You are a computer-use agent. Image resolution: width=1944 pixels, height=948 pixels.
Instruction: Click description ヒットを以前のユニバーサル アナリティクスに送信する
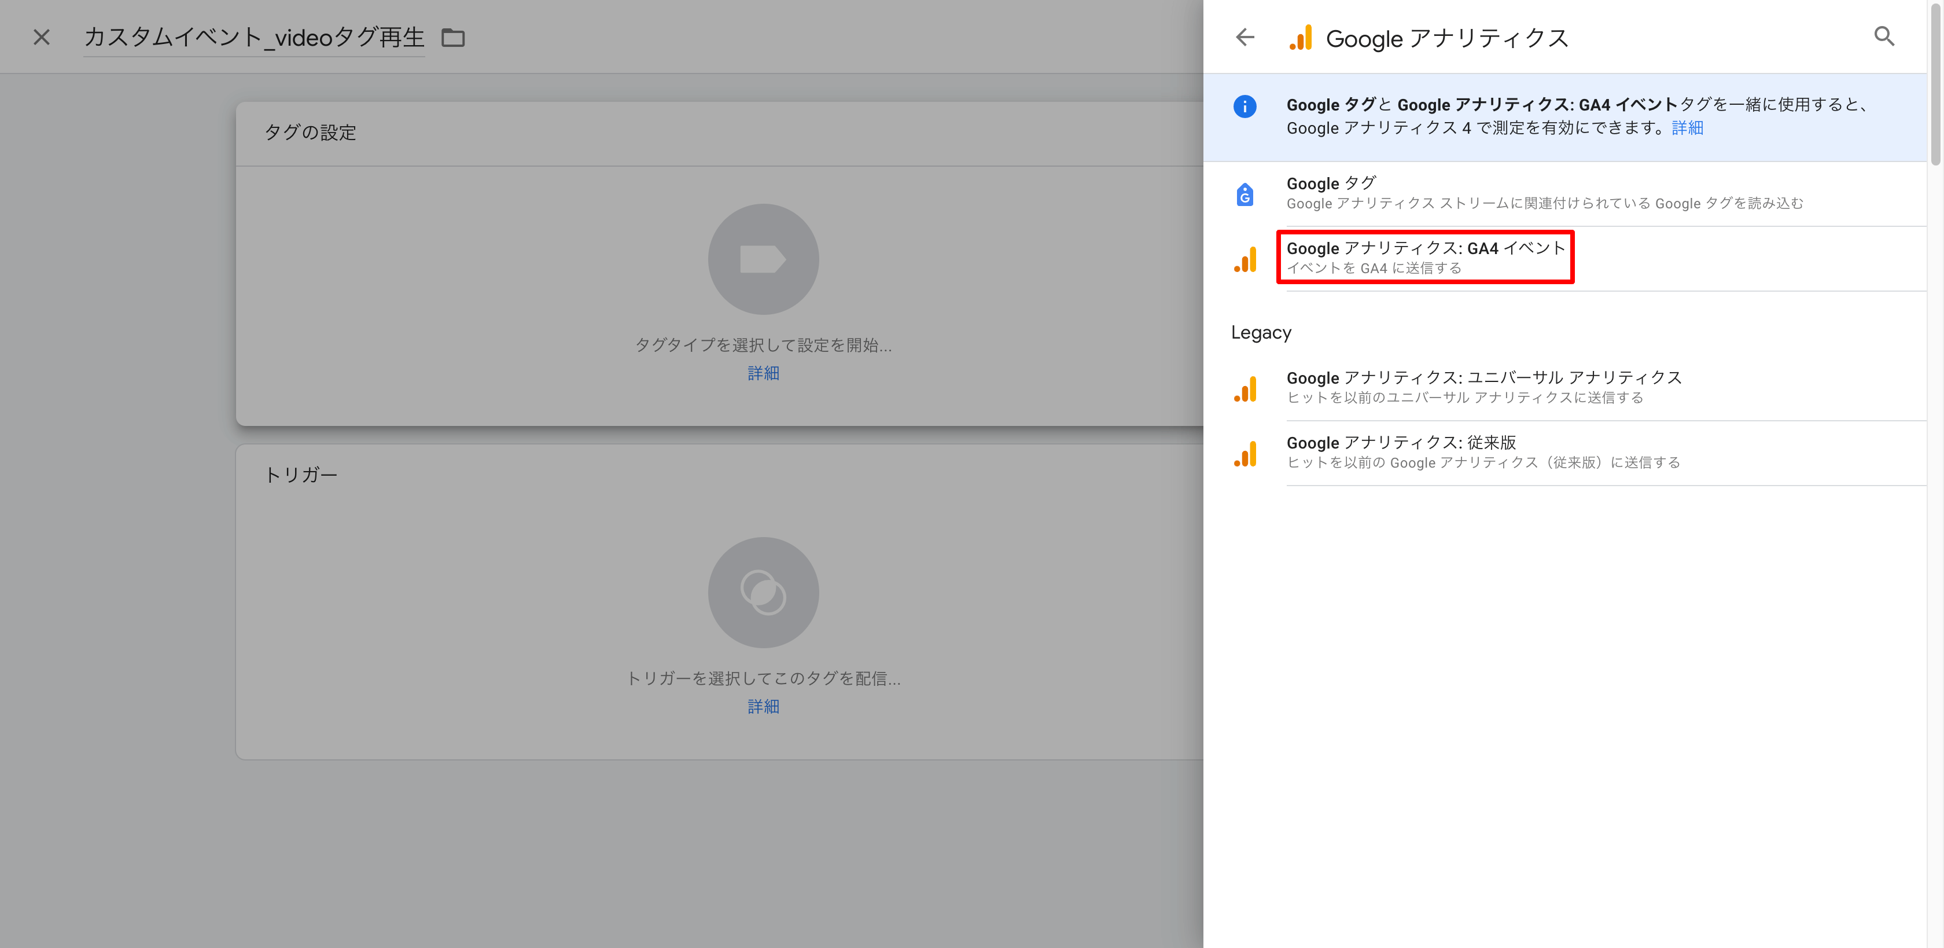(1465, 397)
